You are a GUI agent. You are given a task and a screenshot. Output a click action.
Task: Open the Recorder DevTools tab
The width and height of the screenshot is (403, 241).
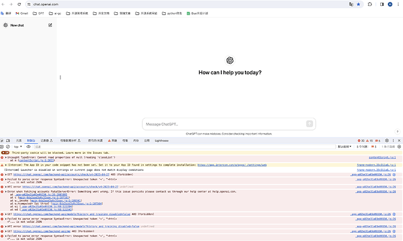point(47,140)
